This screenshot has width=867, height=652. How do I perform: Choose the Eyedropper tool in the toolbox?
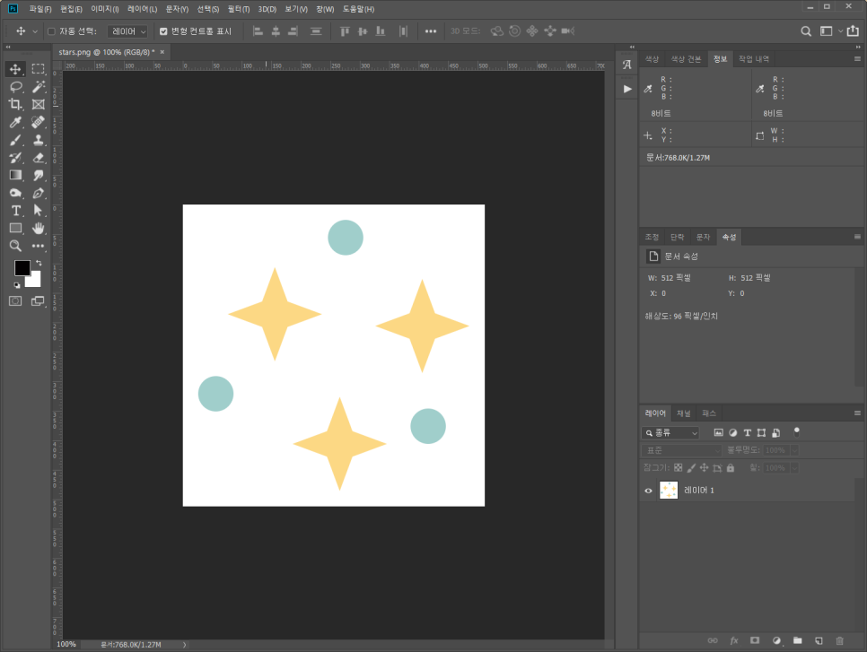(x=15, y=122)
